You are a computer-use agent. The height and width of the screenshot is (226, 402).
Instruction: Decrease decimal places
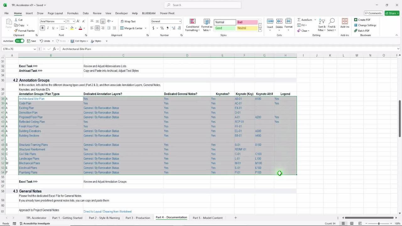(179, 28)
